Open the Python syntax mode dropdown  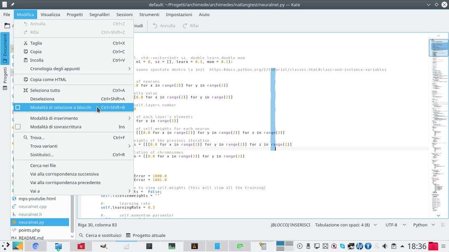[x=423, y=225]
